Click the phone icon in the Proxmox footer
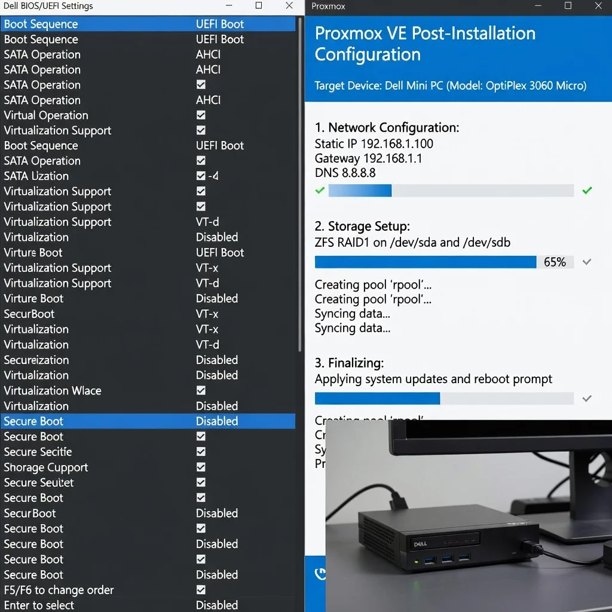 click(320, 574)
